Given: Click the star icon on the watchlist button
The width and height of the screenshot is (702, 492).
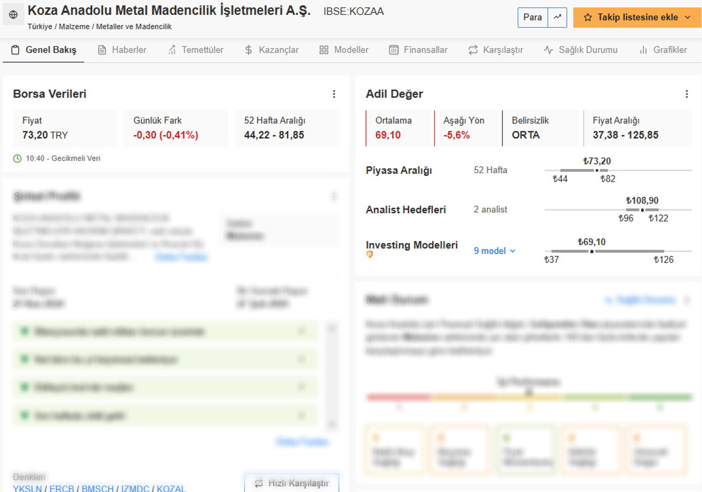Looking at the screenshot, I should pos(587,17).
